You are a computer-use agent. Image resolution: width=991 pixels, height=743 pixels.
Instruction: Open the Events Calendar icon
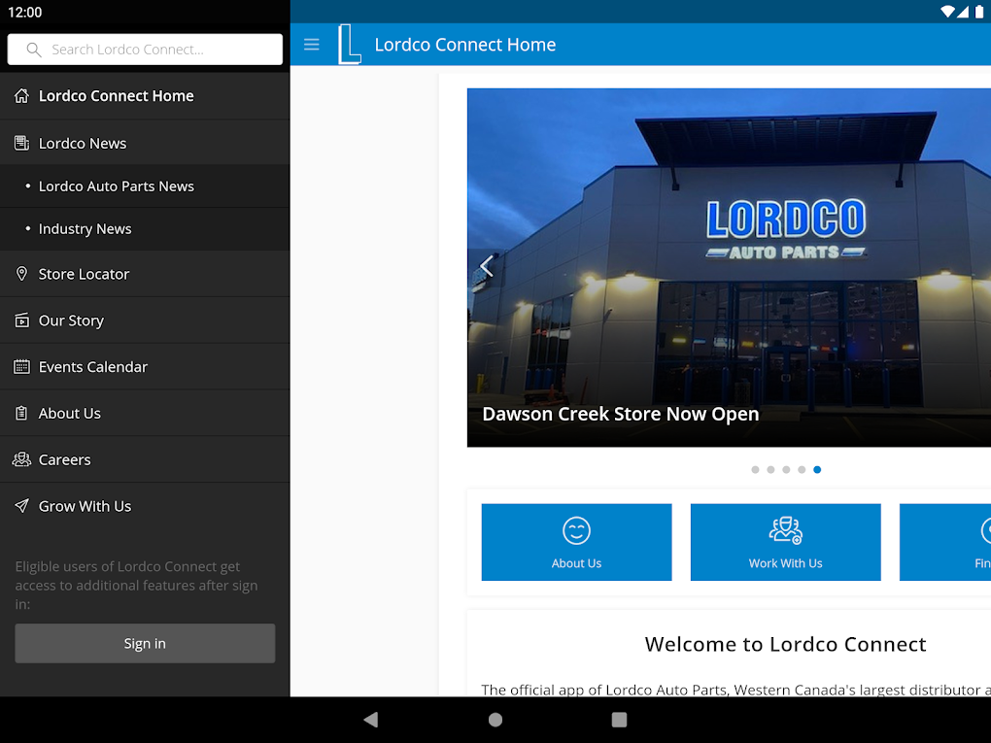point(21,366)
